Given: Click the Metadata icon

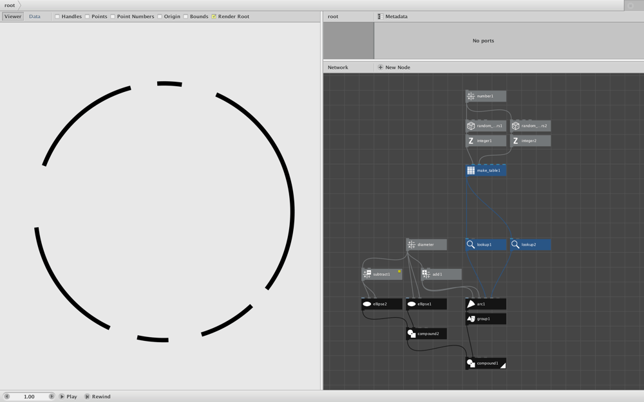Looking at the screenshot, I should (x=380, y=17).
